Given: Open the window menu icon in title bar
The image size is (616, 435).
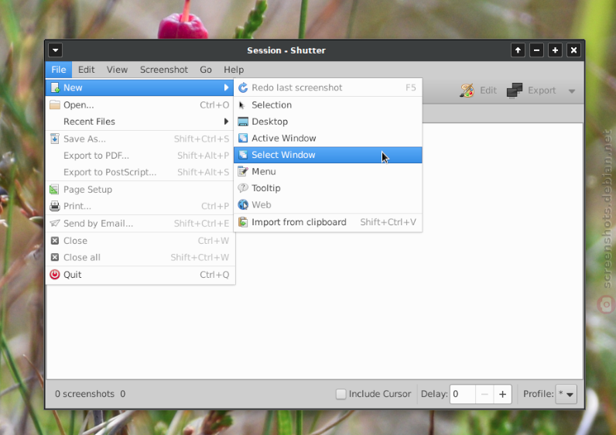Looking at the screenshot, I should pyautogui.click(x=56, y=50).
